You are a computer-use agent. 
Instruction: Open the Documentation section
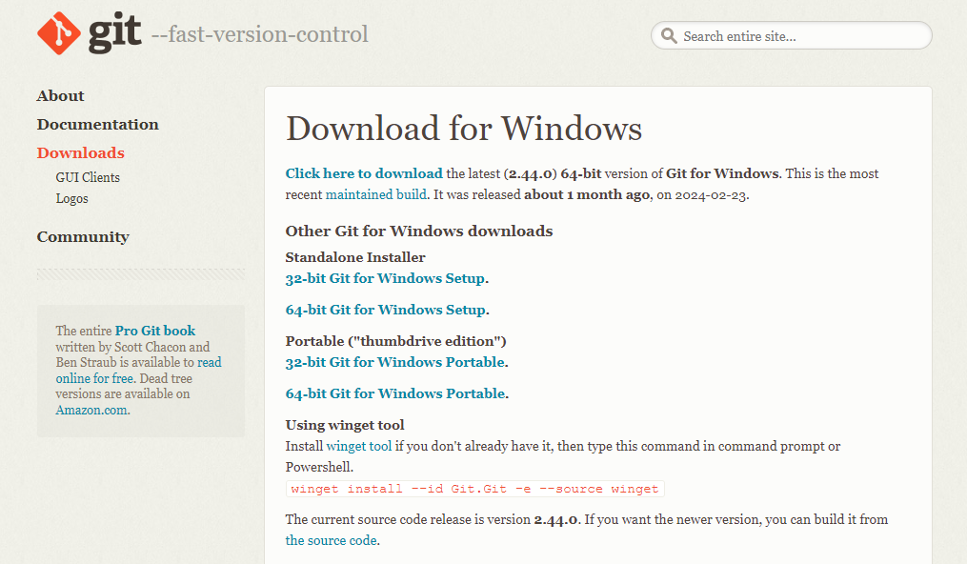(x=97, y=124)
